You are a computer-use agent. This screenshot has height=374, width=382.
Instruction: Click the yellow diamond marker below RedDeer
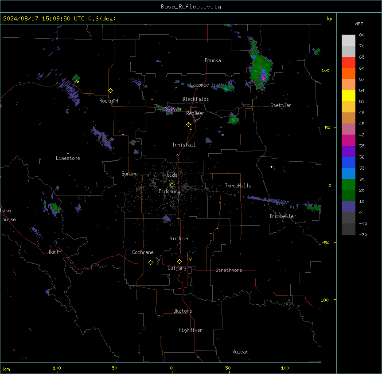188,125
